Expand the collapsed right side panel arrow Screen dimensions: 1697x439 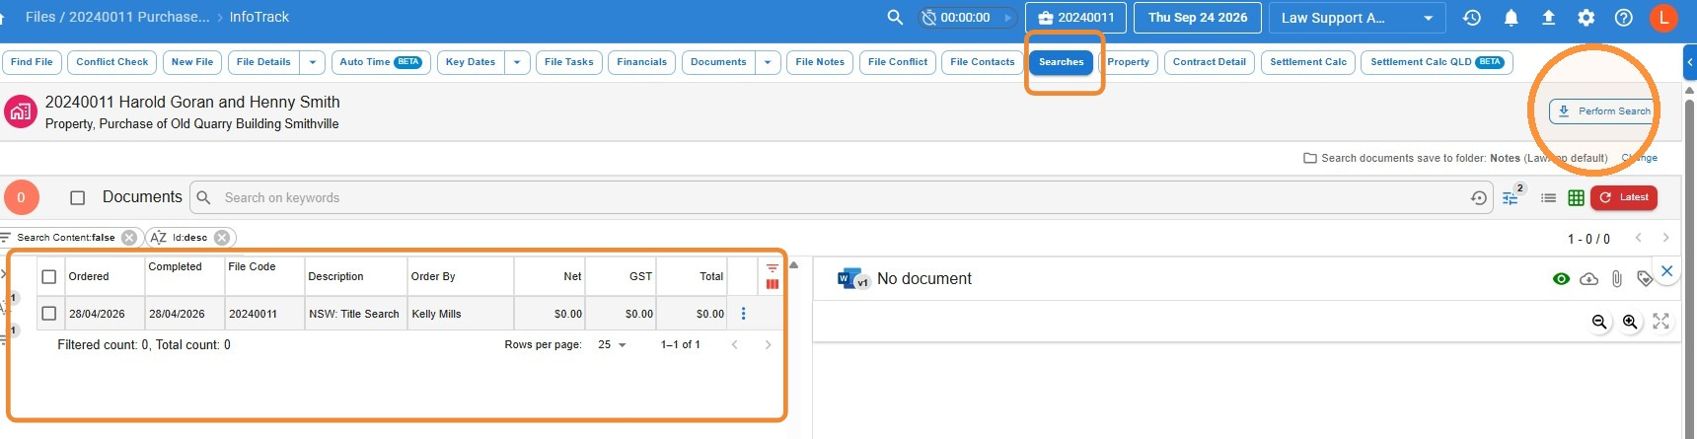[x=1689, y=62]
